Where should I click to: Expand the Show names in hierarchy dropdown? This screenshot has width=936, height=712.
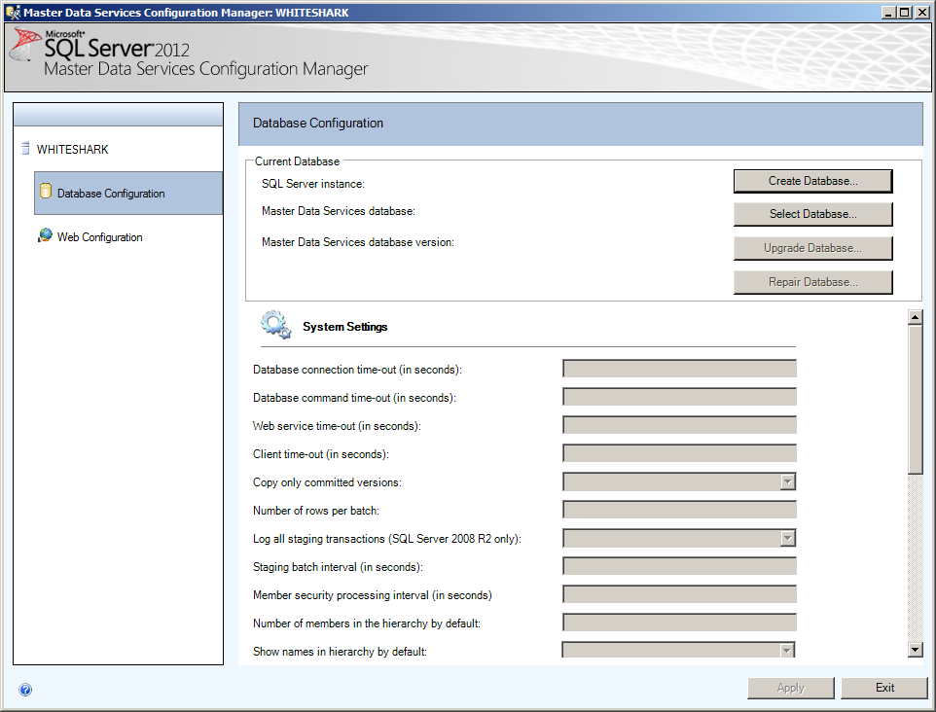tap(788, 649)
